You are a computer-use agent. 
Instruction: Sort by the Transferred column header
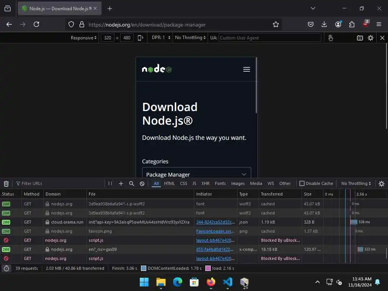pos(280,194)
